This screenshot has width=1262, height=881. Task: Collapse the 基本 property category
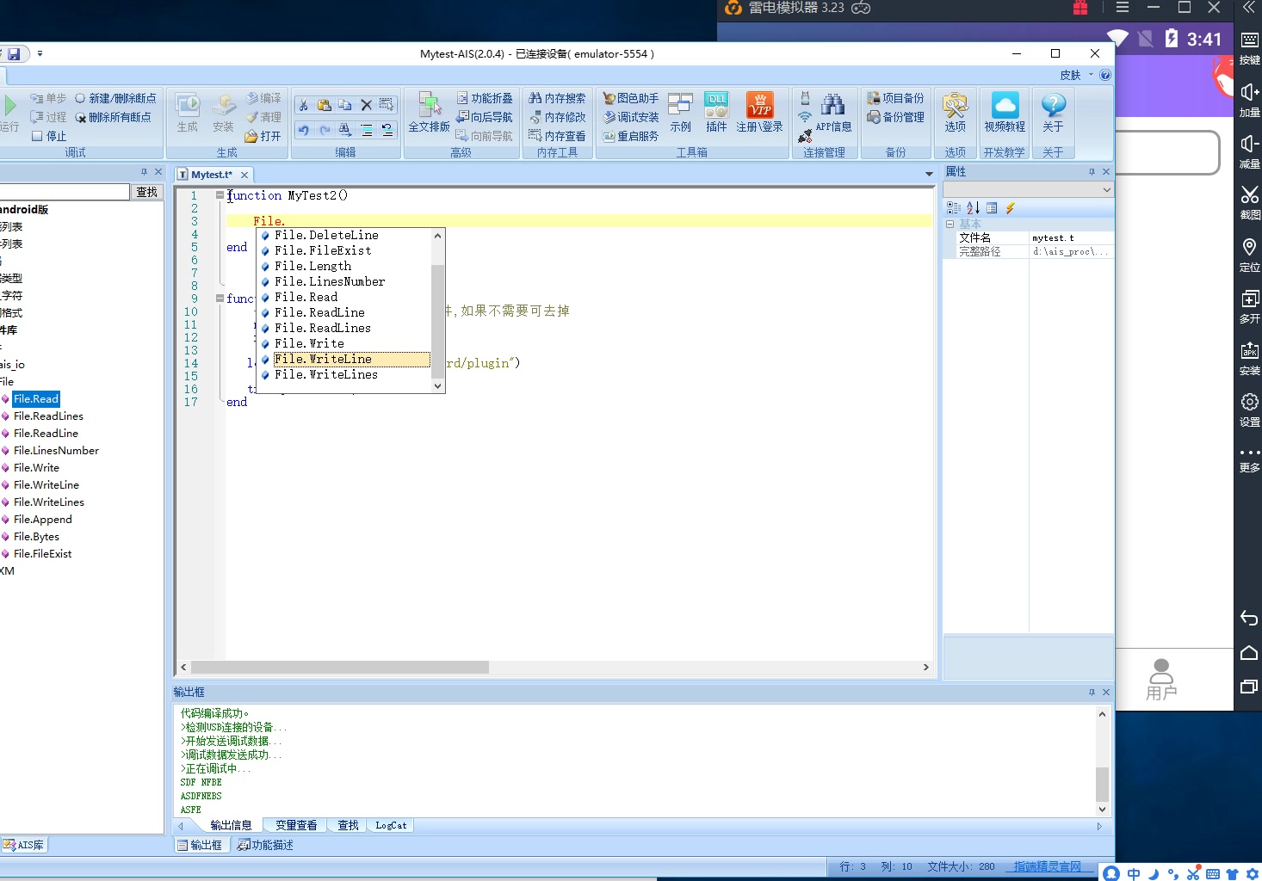click(x=950, y=224)
